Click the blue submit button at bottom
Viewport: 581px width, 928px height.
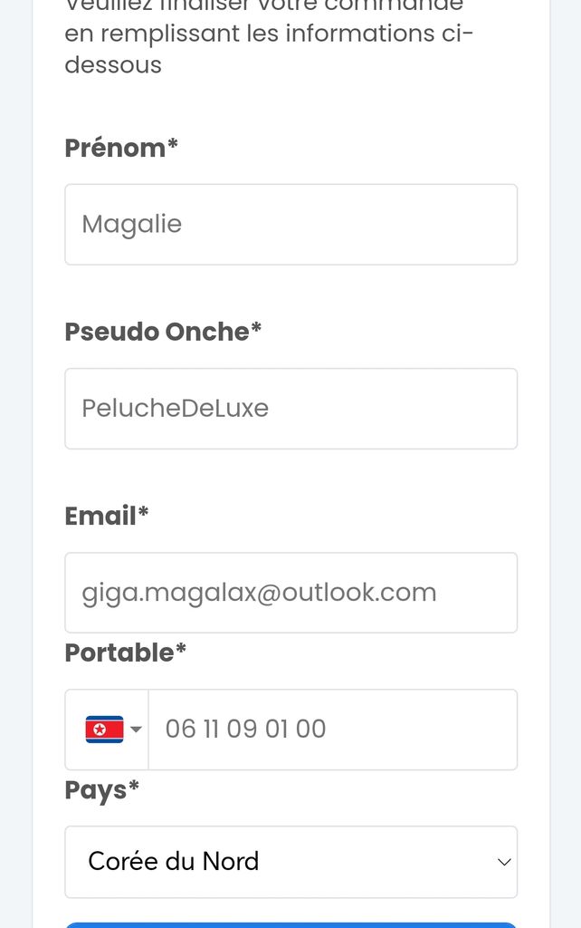click(x=290, y=925)
